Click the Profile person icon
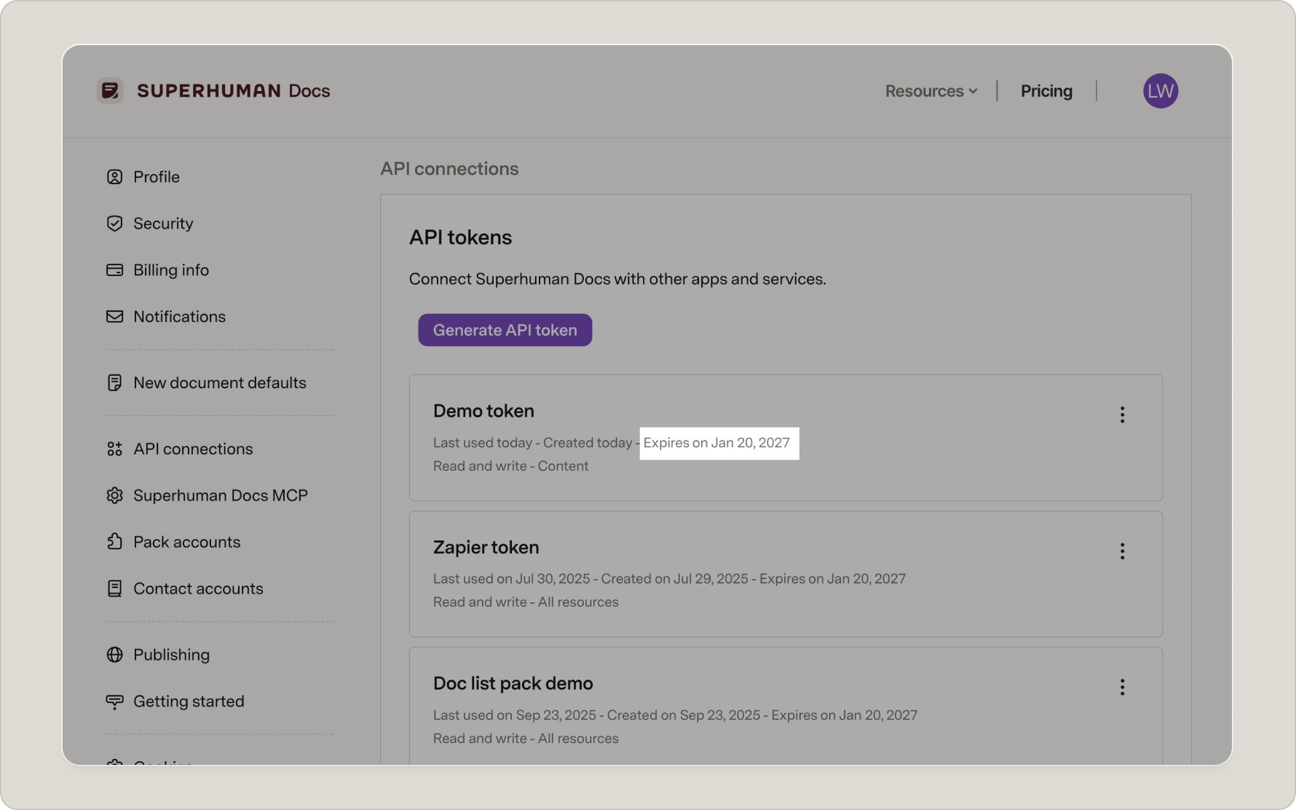This screenshot has width=1296, height=810. pyautogui.click(x=114, y=177)
